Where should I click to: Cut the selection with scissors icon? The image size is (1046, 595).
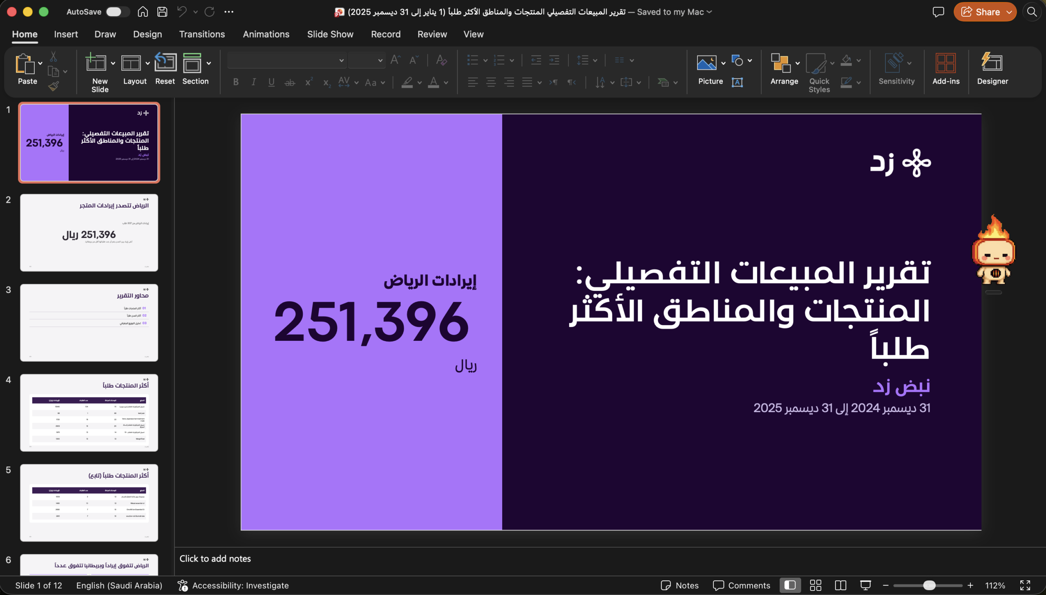click(x=54, y=56)
